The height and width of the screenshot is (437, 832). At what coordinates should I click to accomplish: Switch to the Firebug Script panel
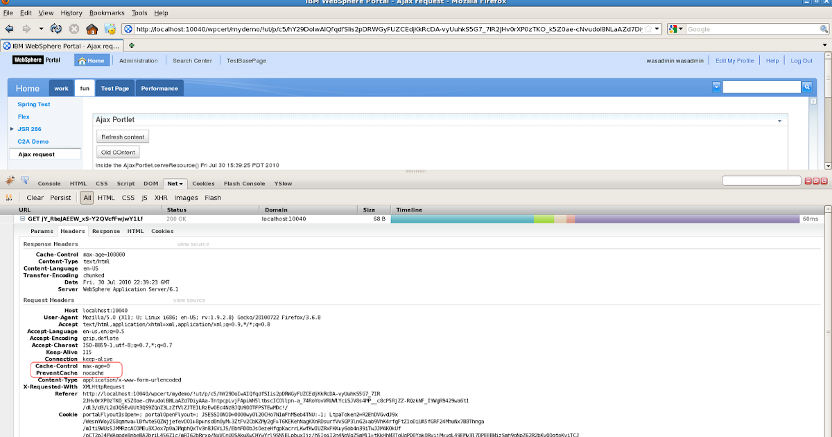[125, 184]
